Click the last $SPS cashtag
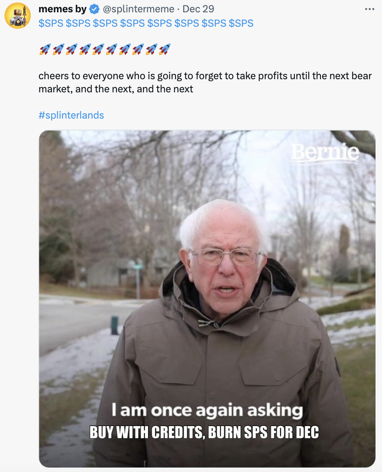 click(241, 23)
